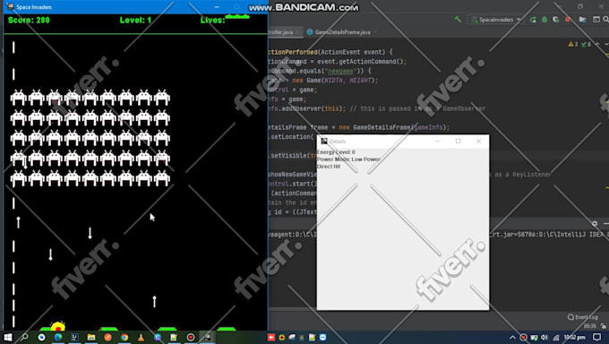Open the Windows notification center
The height and width of the screenshot is (344, 609).
click(x=597, y=337)
